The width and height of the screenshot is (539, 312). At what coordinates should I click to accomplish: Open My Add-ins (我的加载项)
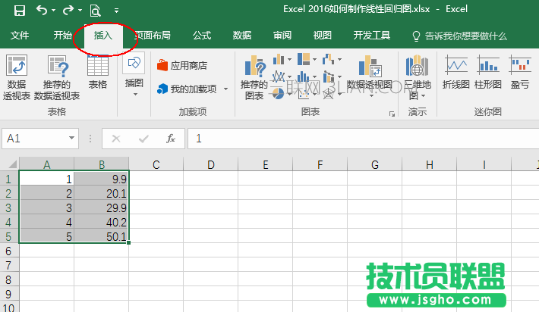[x=187, y=89]
